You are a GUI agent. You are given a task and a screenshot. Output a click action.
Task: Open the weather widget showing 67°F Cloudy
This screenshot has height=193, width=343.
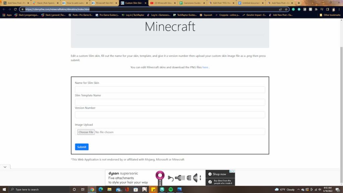285,190
